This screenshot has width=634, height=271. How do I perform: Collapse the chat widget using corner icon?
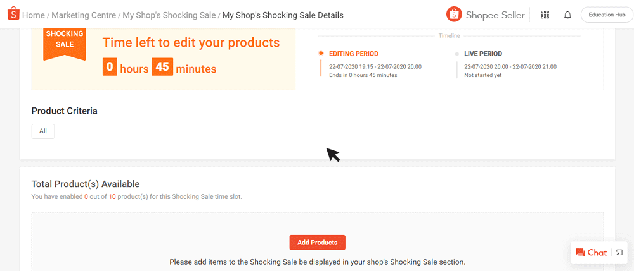619,253
